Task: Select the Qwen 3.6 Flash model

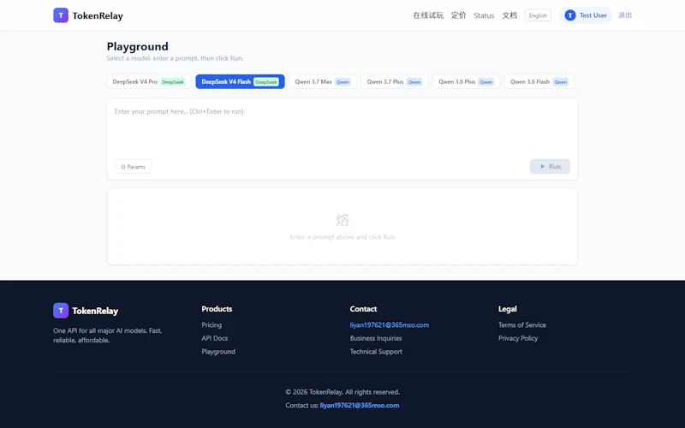Action: (x=539, y=81)
